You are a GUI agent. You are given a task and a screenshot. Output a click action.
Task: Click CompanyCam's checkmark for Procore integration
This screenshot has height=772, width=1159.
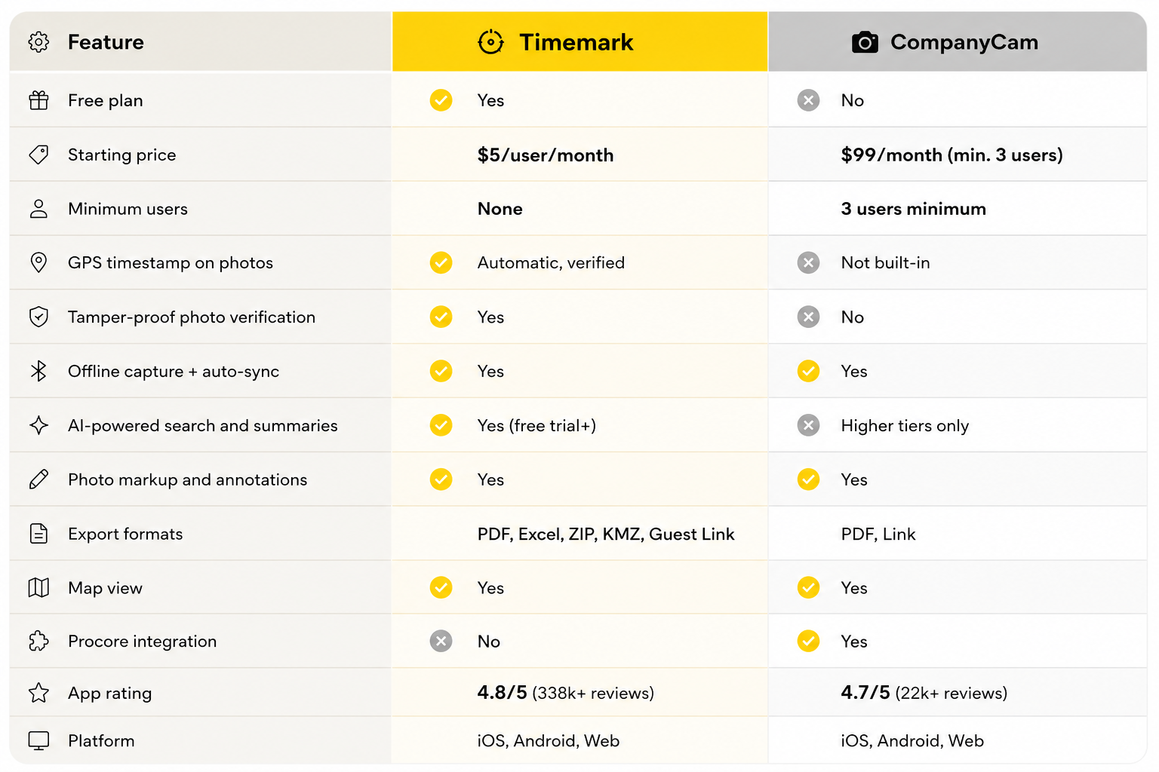coord(808,641)
